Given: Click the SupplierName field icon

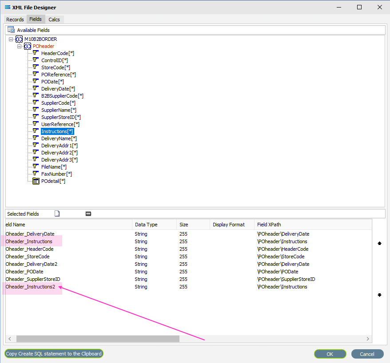Looking at the screenshot, I should 36,110.
